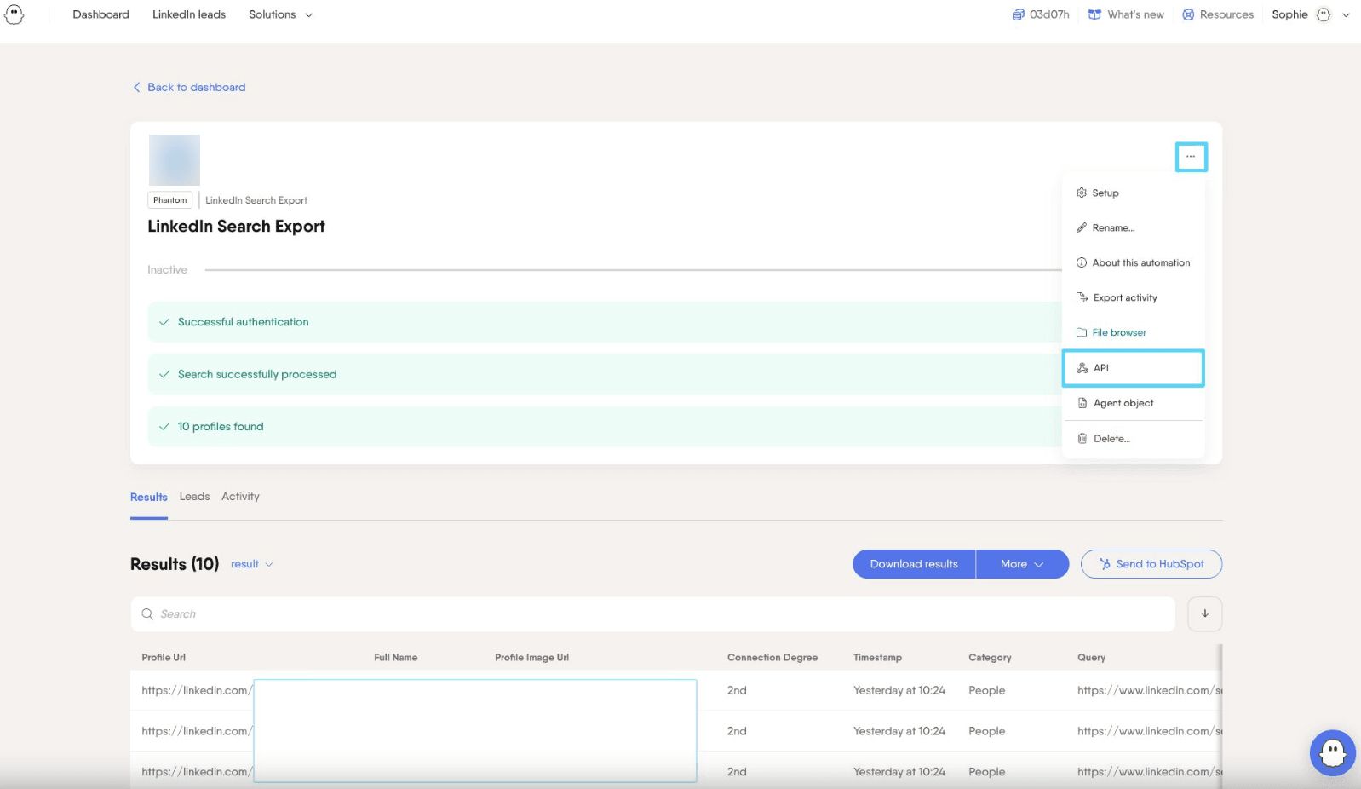Switch to the Leads tab

[x=194, y=497]
